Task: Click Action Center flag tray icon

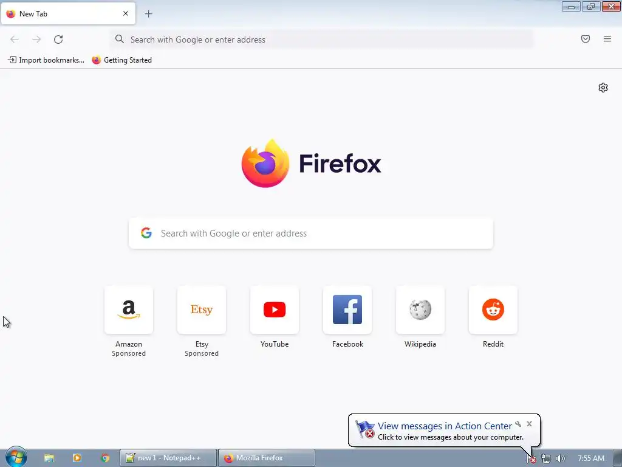Action: click(531, 458)
